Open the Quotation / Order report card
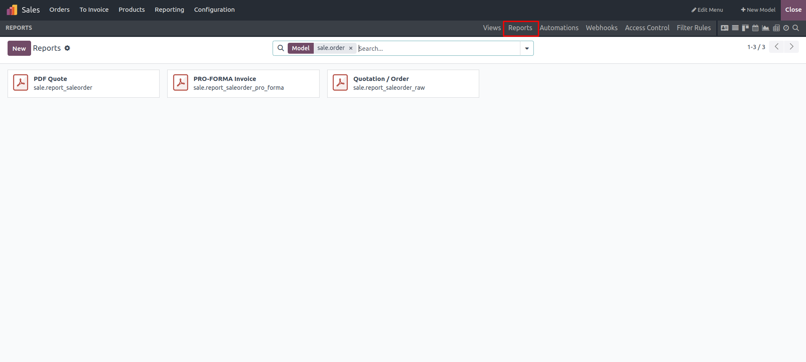The width and height of the screenshot is (806, 362). pyautogui.click(x=403, y=83)
